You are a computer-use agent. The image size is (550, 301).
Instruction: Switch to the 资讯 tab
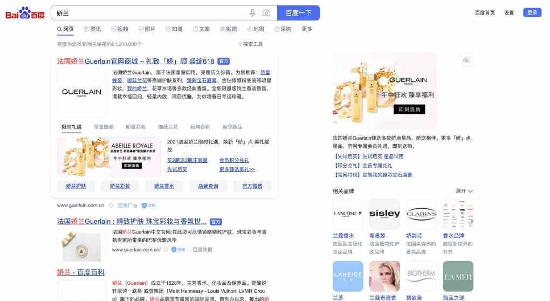click(x=93, y=29)
